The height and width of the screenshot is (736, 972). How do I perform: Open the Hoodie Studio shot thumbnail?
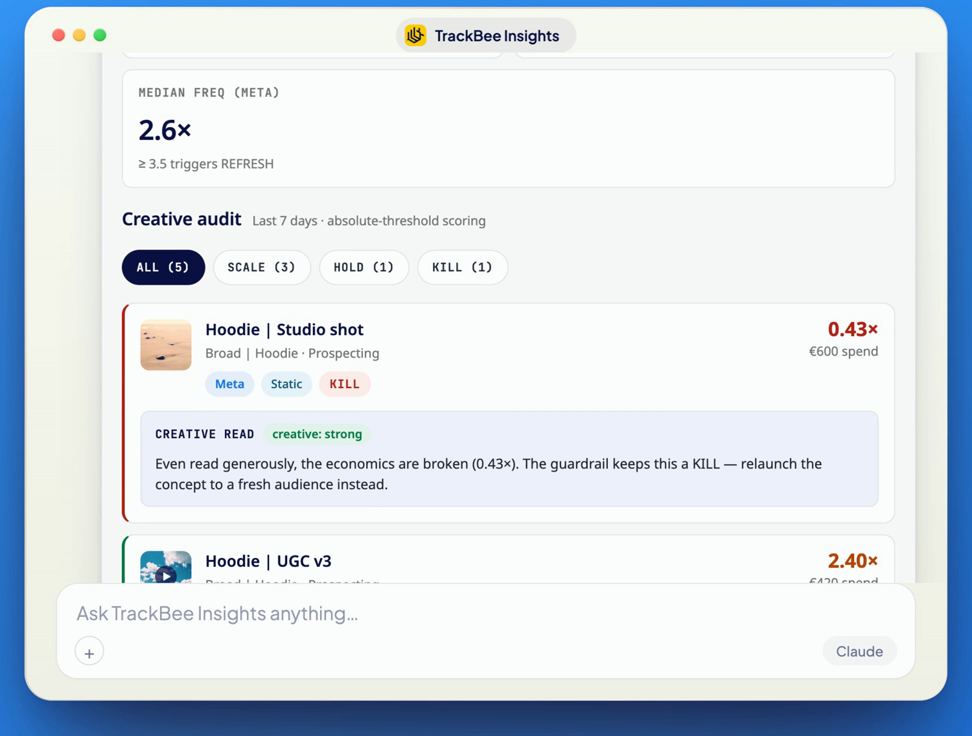166,345
